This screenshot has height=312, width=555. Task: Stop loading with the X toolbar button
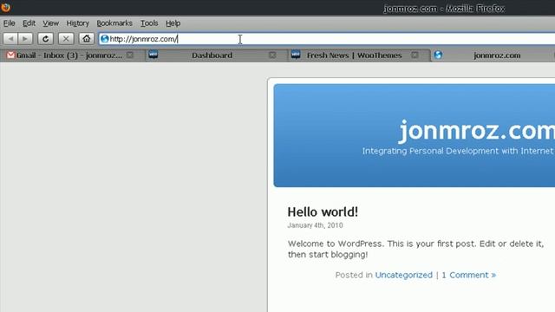pos(66,38)
